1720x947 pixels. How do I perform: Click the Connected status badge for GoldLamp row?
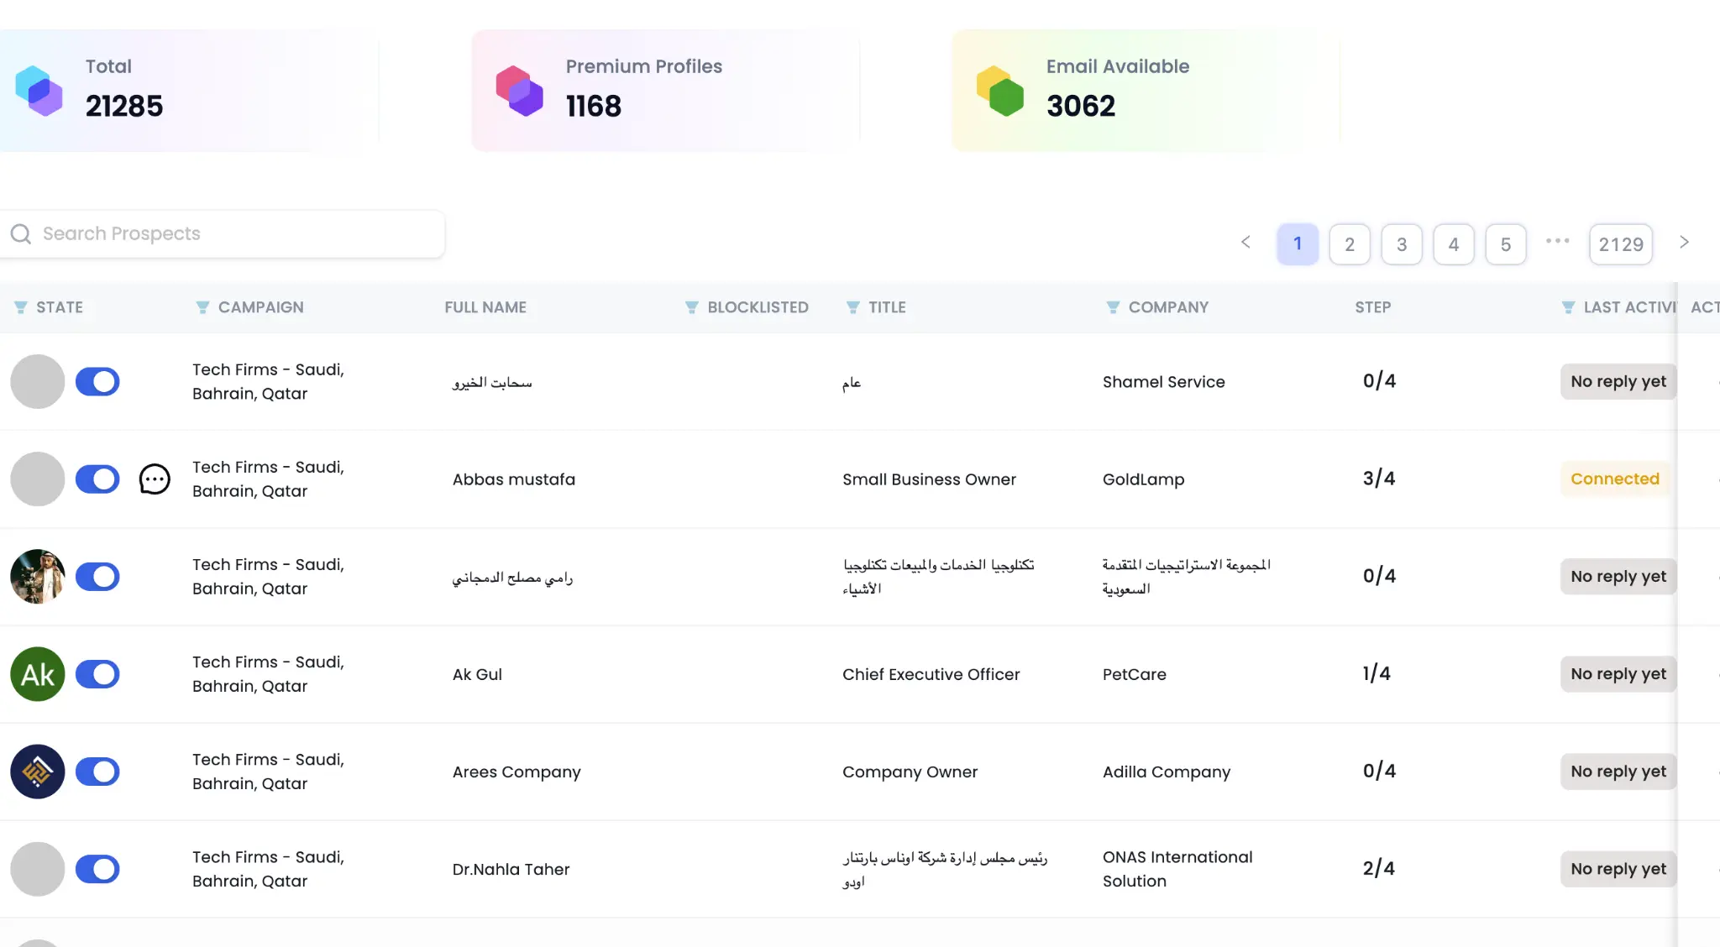click(x=1614, y=479)
